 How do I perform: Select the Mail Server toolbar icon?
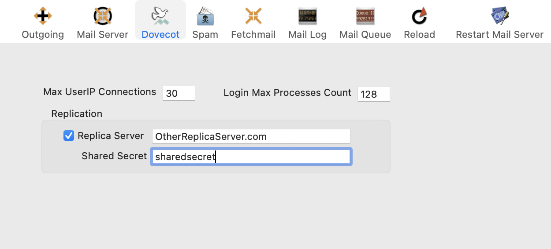coord(102,16)
